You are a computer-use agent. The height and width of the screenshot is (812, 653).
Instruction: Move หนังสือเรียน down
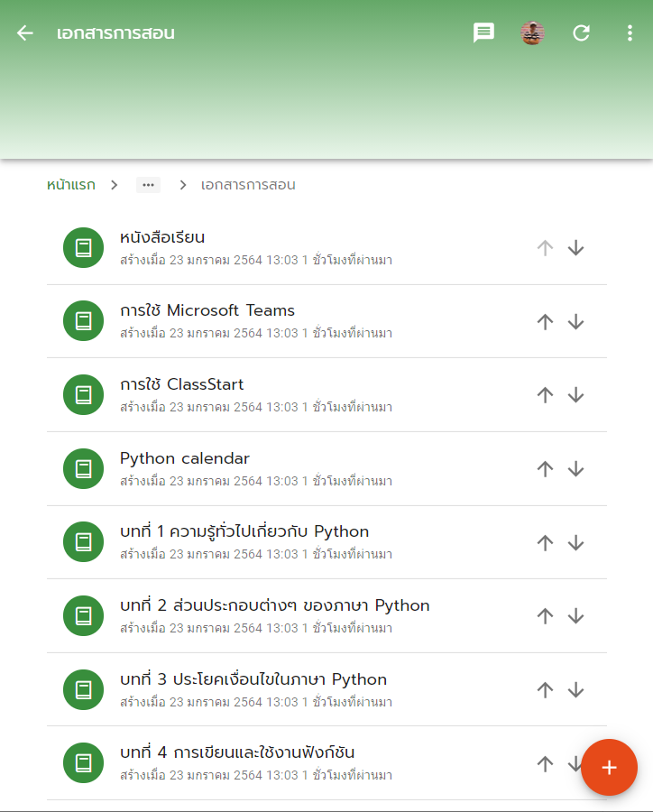coord(575,248)
